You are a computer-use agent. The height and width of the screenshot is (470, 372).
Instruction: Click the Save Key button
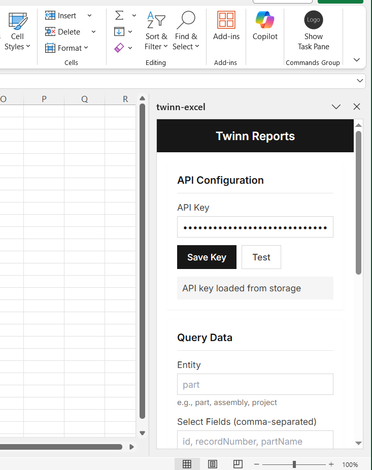click(x=207, y=257)
